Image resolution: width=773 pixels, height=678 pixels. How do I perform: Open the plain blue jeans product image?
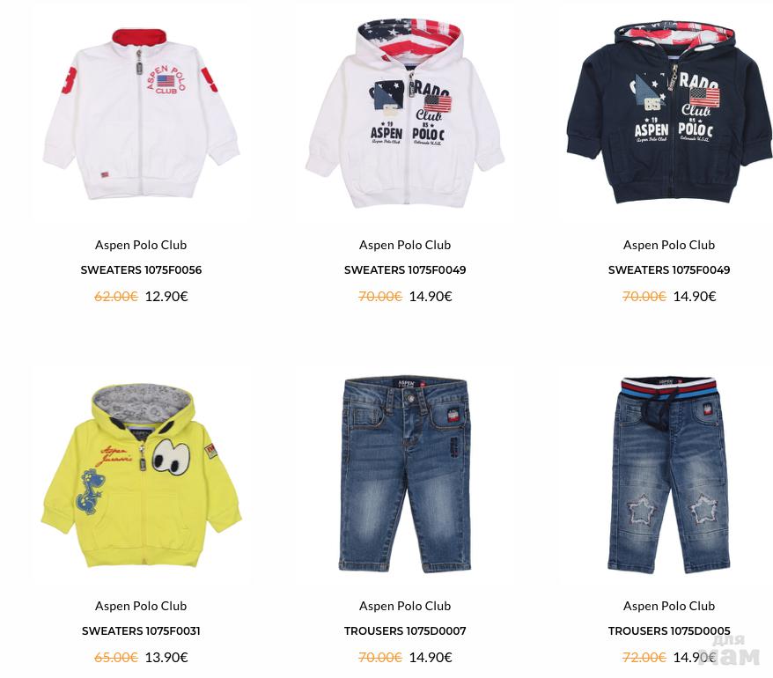coord(405,475)
